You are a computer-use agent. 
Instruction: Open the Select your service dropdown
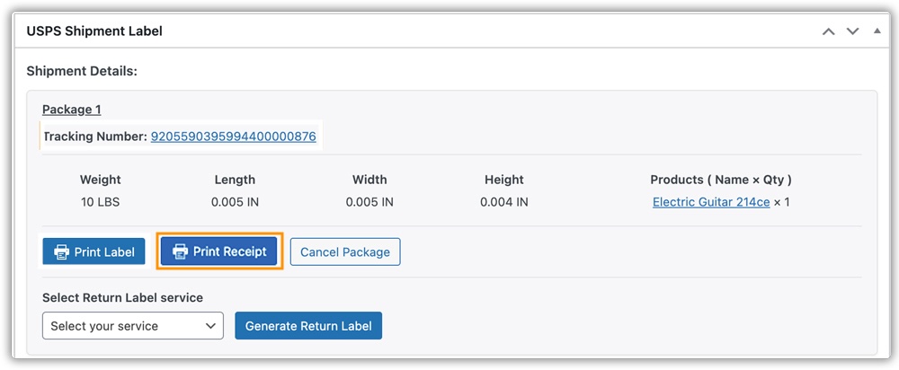[133, 326]
